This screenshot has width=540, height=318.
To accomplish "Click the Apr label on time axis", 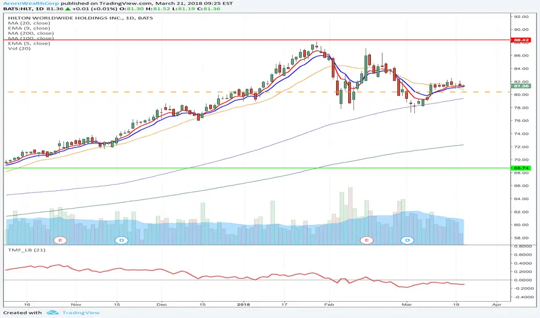I will tap(497, 304).
